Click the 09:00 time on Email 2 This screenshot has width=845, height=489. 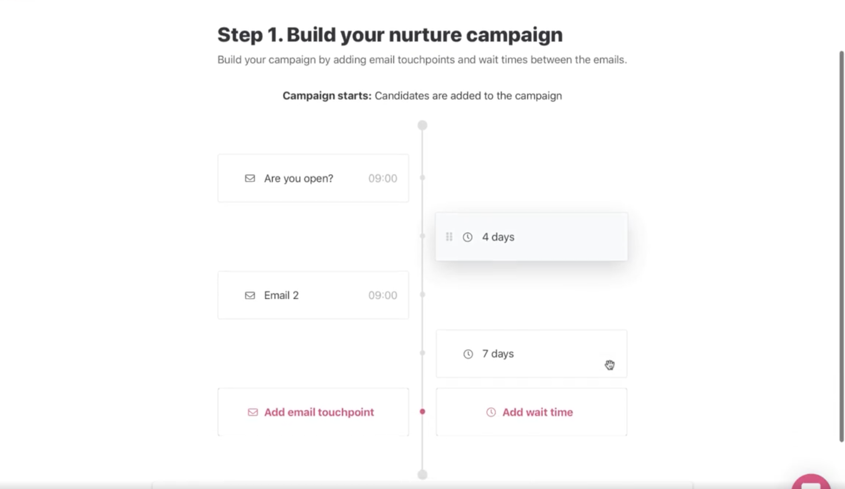[x=382, y=295]
